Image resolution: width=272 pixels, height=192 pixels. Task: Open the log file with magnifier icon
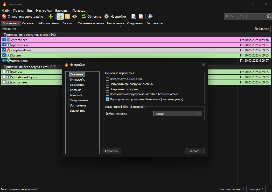(x=134, y=17)
